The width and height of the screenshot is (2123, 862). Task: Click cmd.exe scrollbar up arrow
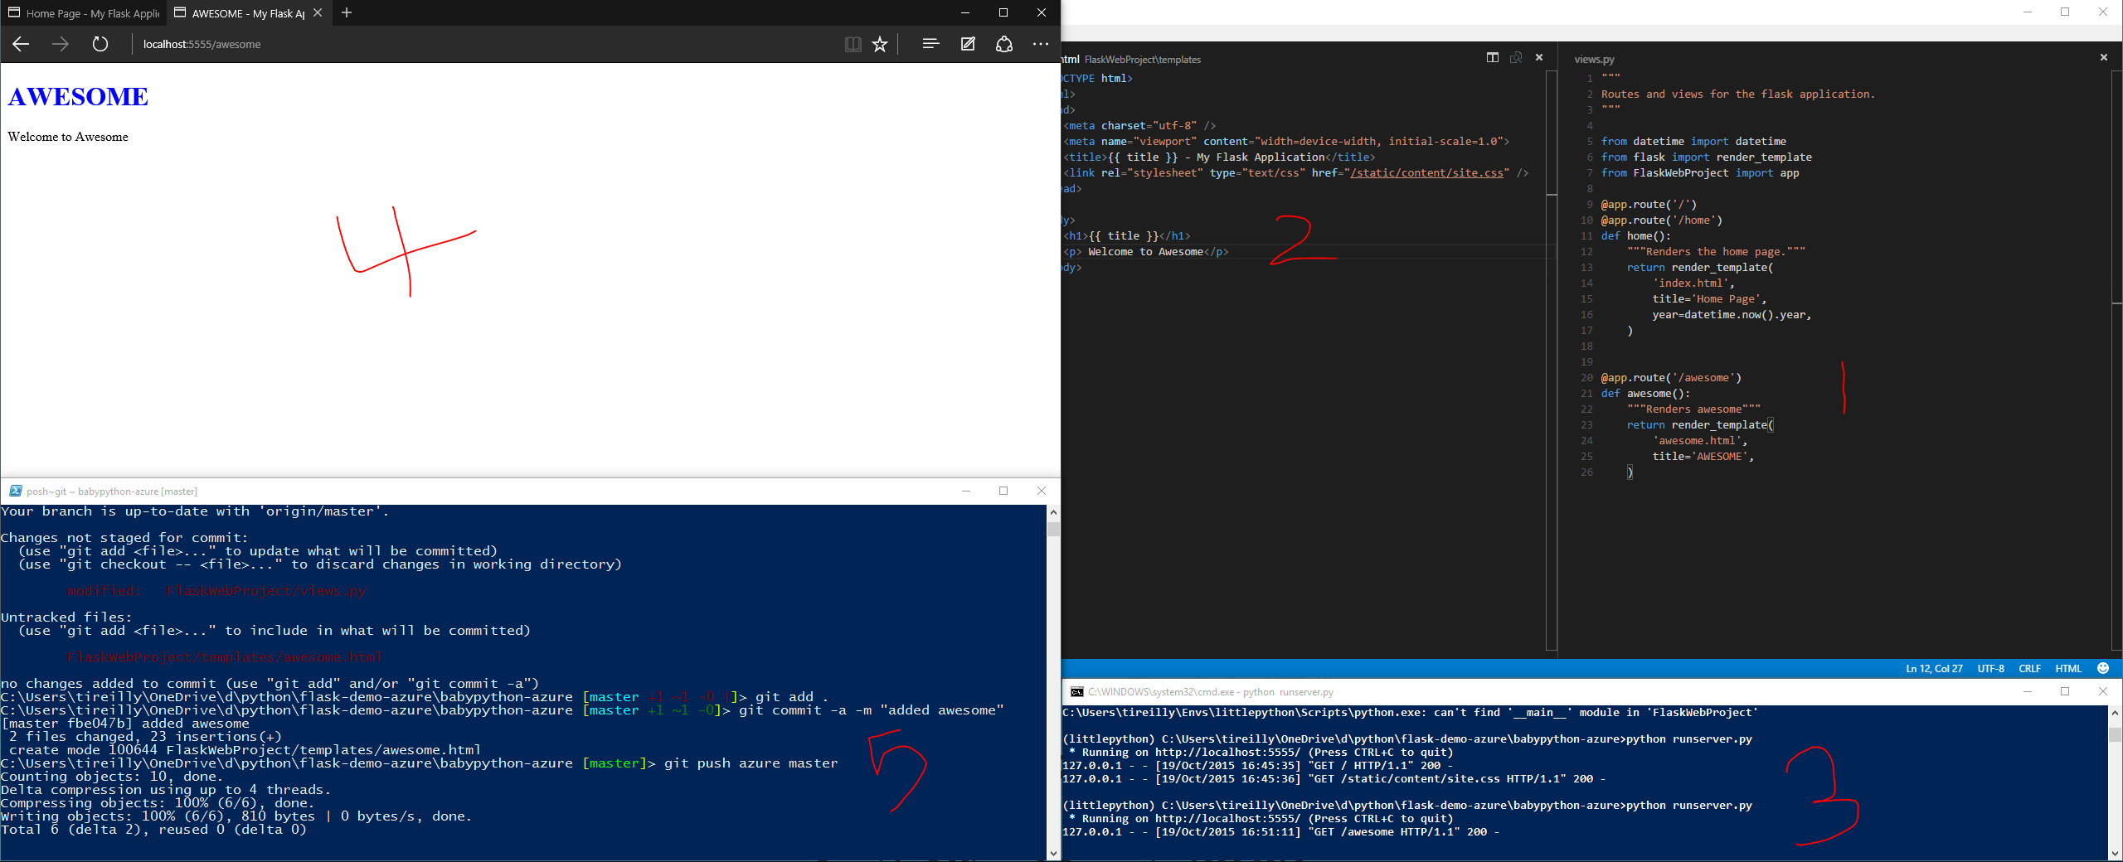point(2115,713)
